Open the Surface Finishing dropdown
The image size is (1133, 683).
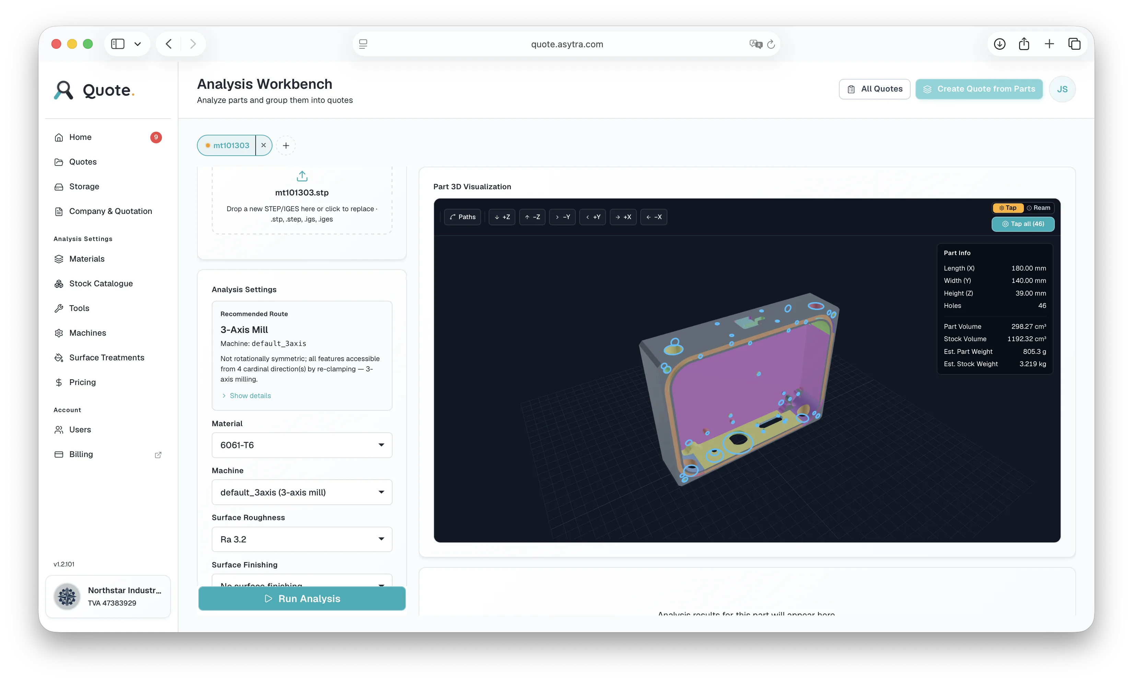click(302, 580)
